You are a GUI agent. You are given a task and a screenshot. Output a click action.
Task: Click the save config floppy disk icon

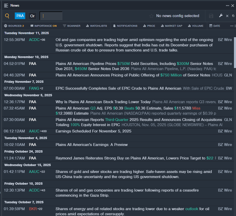[211, 16]
